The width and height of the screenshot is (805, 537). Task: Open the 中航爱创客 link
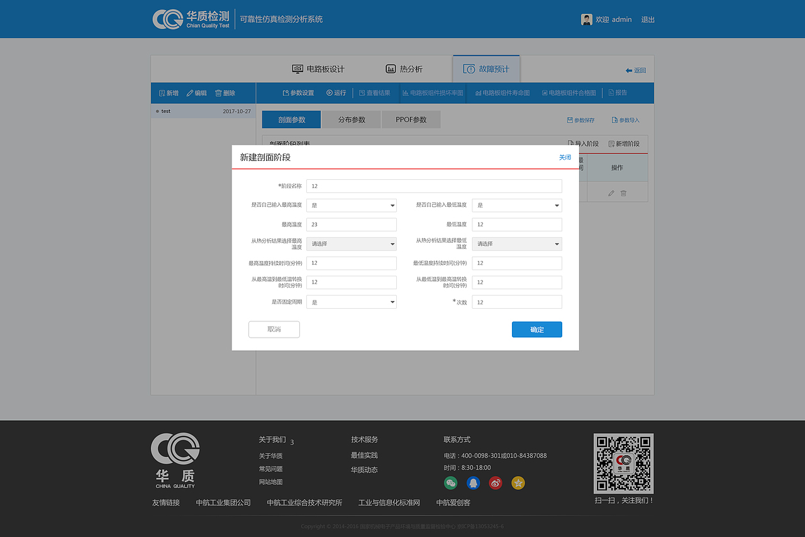[453, 502]
